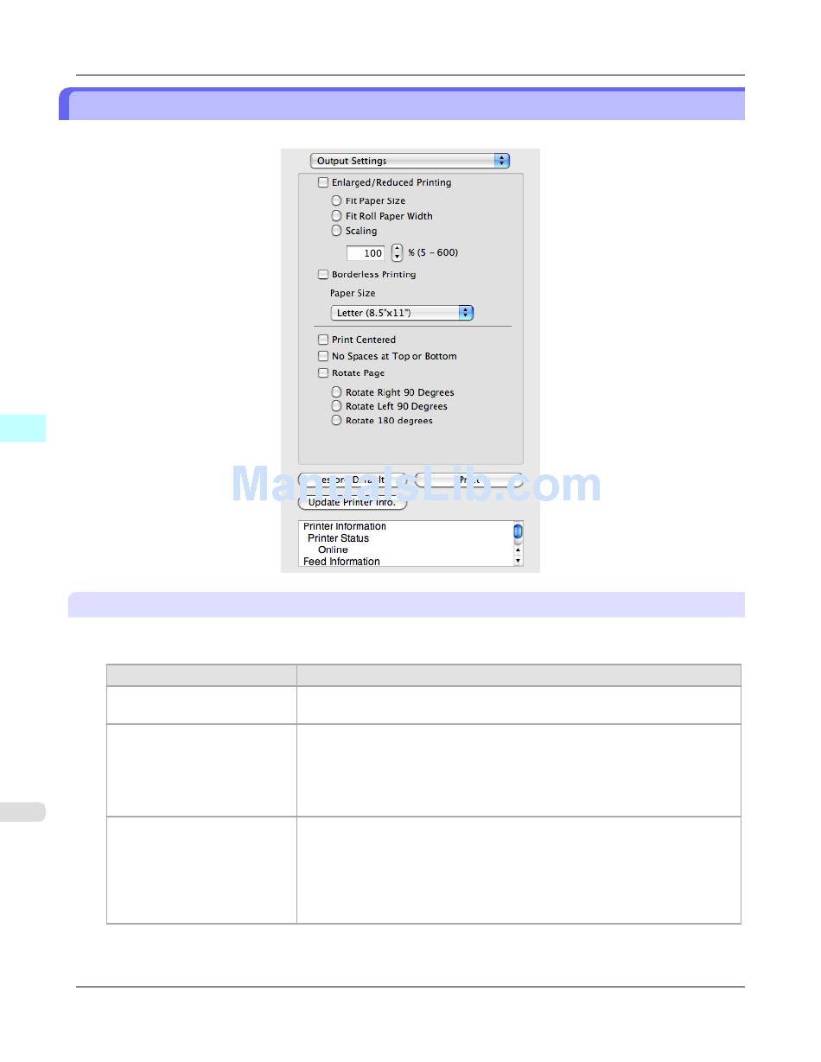Click the scaling percentage stepper arrows
This screenshot has height=1062, width=821.
click(x=397, y=253)
